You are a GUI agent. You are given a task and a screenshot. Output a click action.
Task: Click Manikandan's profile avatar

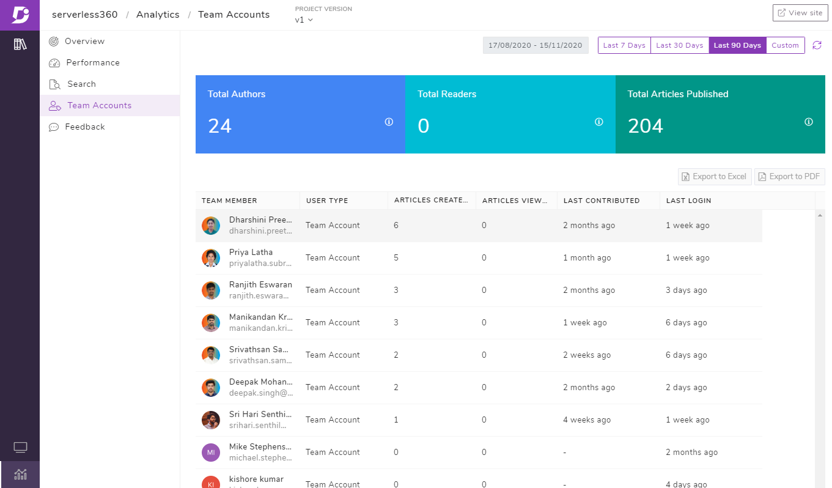pos(211,323)
